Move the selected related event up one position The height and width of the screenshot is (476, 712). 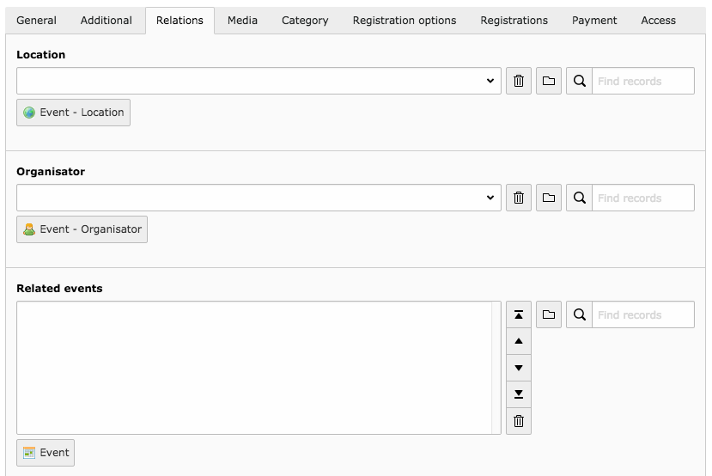(519, 341)
